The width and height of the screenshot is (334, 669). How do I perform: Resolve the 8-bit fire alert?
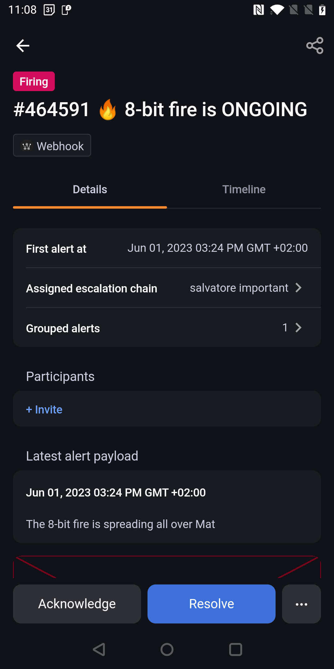(211, 604)
